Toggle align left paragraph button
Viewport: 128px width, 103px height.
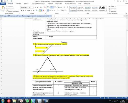pos(48,10)
